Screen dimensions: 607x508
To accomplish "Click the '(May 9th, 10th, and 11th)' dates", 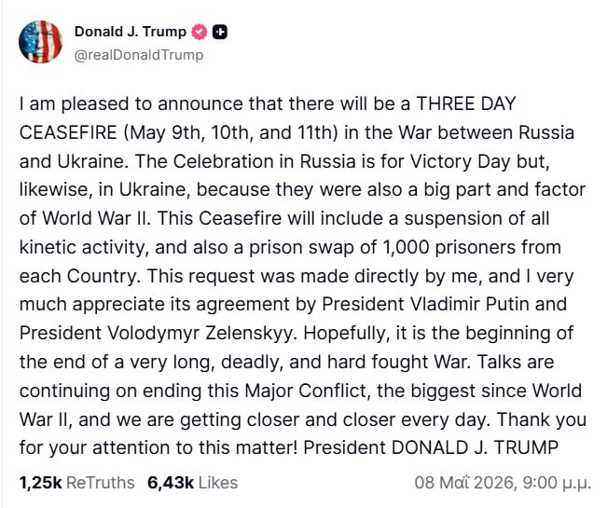I will tap(231, 132).
